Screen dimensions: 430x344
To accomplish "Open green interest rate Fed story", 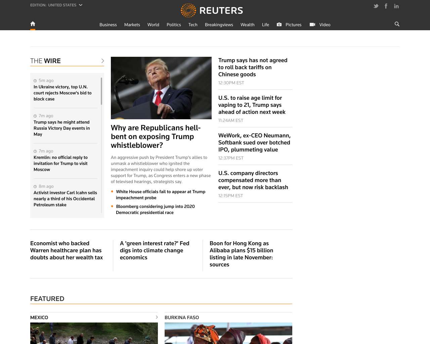I will click(x=155, y=251).
